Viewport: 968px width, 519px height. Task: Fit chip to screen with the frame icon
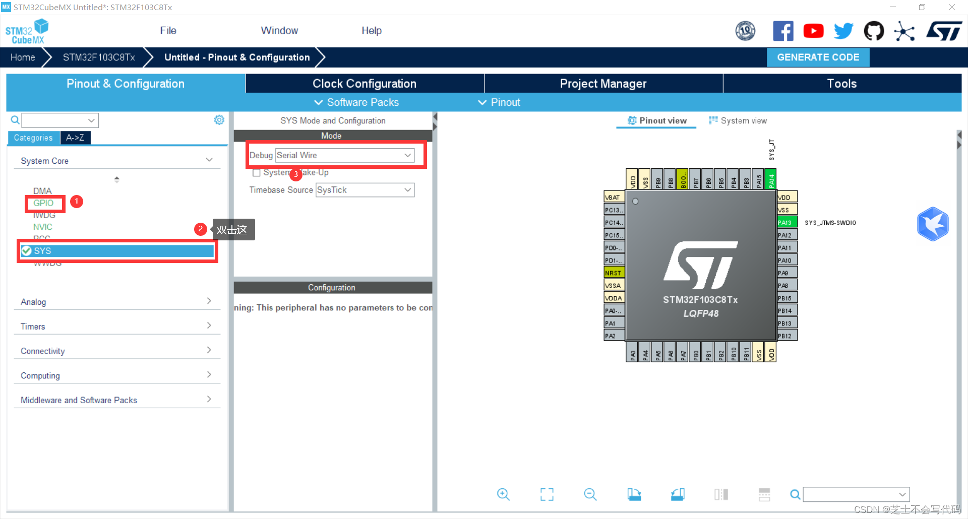point(547,494)
